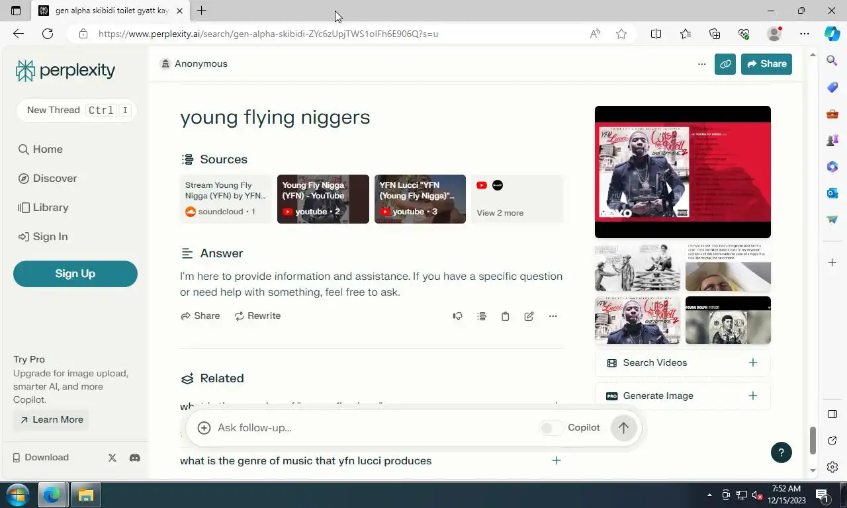The height and width of the screenshot is (508, 847).
Task: Go back using browser back arrow
Action: tap(19, 34)
